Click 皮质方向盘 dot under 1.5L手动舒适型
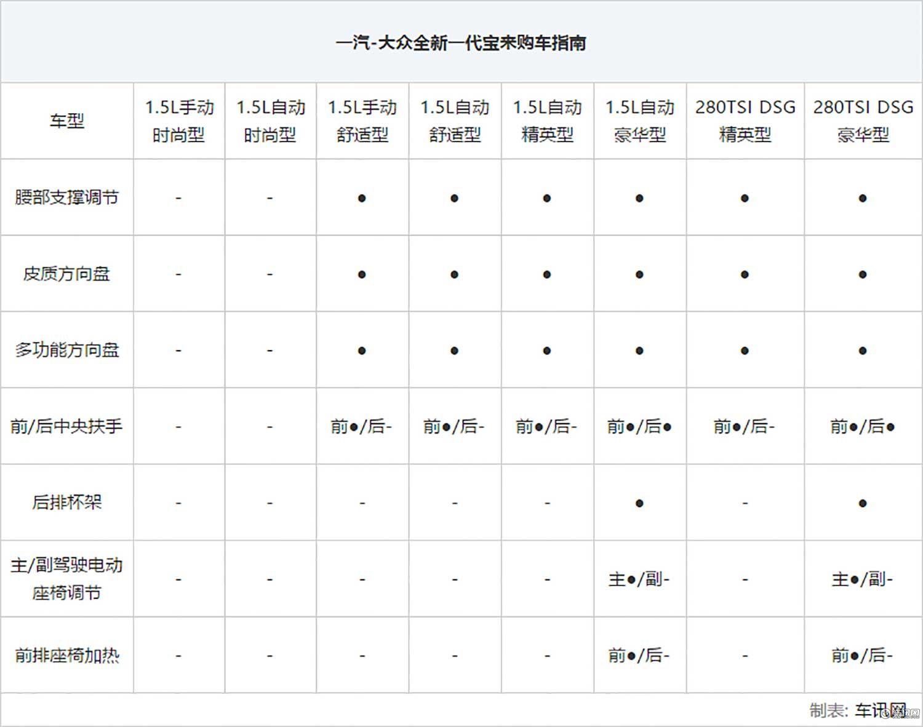Screen dimensions: 923x727 [x=362, y=274]
